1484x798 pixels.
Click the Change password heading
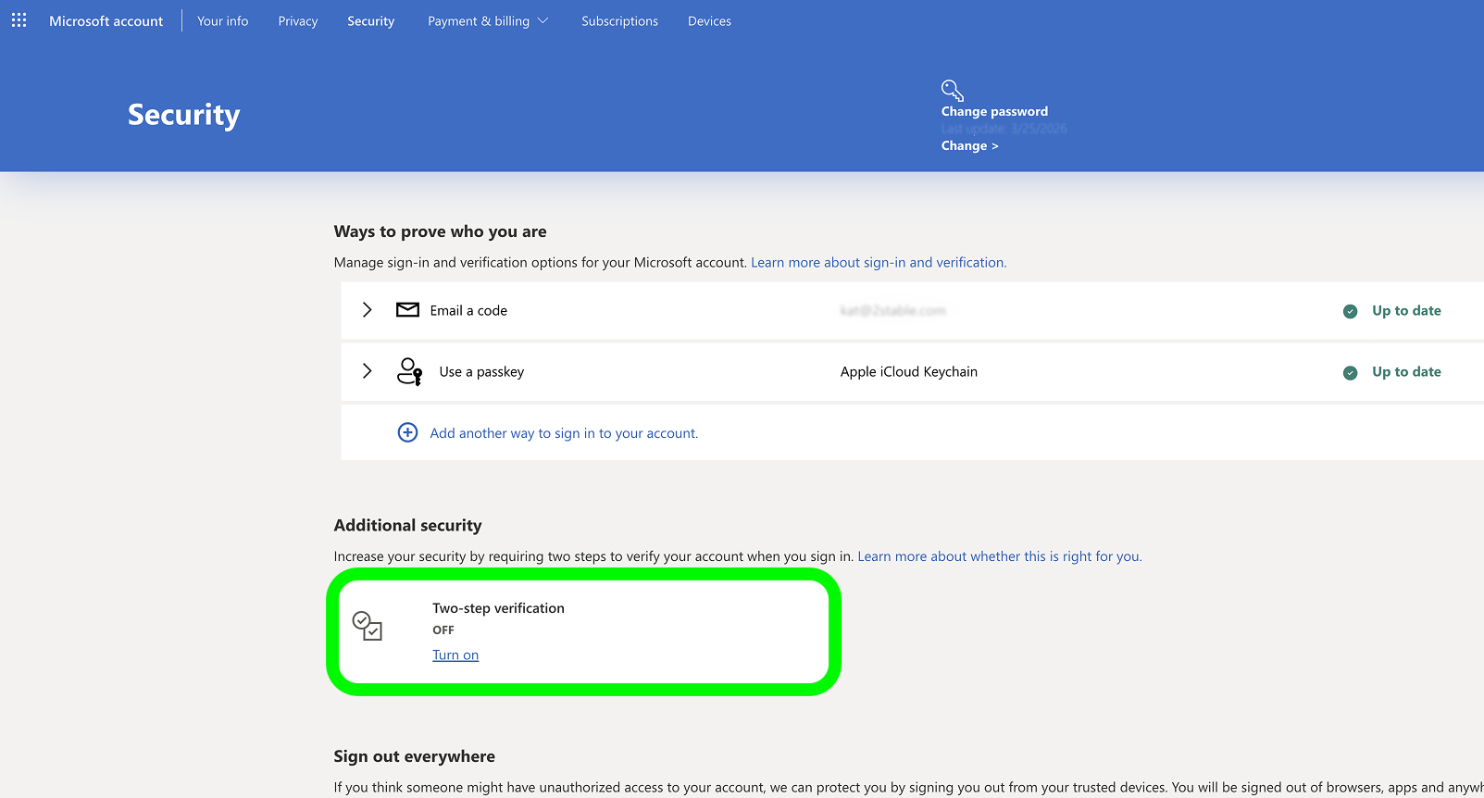click(x=995, y=111)
